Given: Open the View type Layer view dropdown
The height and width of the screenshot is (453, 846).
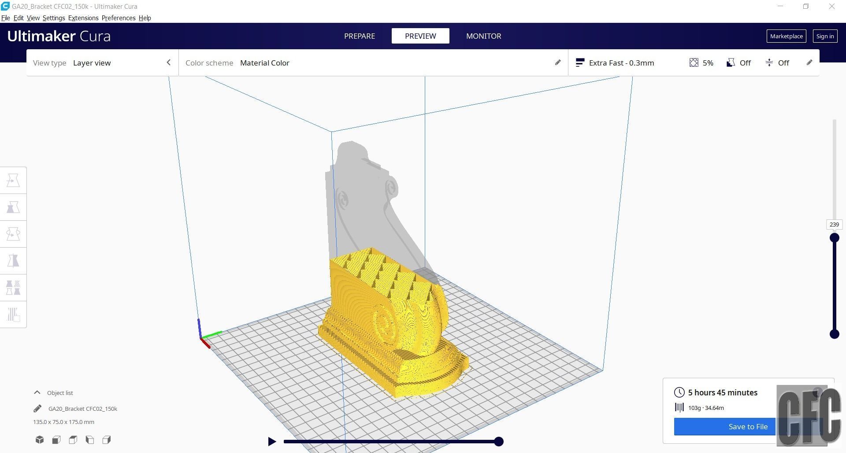Looking at the screenshot, I should coord(103,63).
